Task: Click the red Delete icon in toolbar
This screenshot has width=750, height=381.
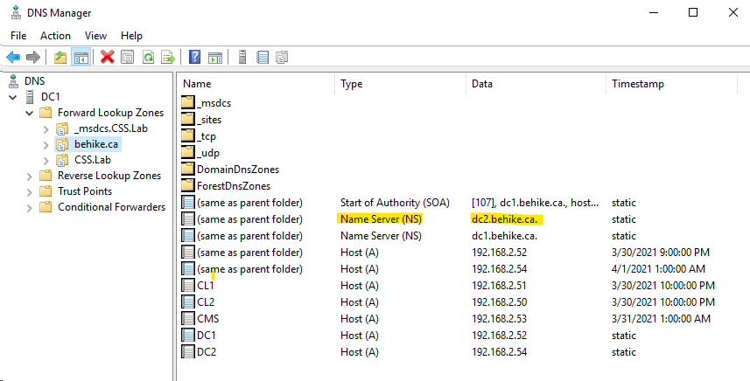Action: click(x=108, y=57)
